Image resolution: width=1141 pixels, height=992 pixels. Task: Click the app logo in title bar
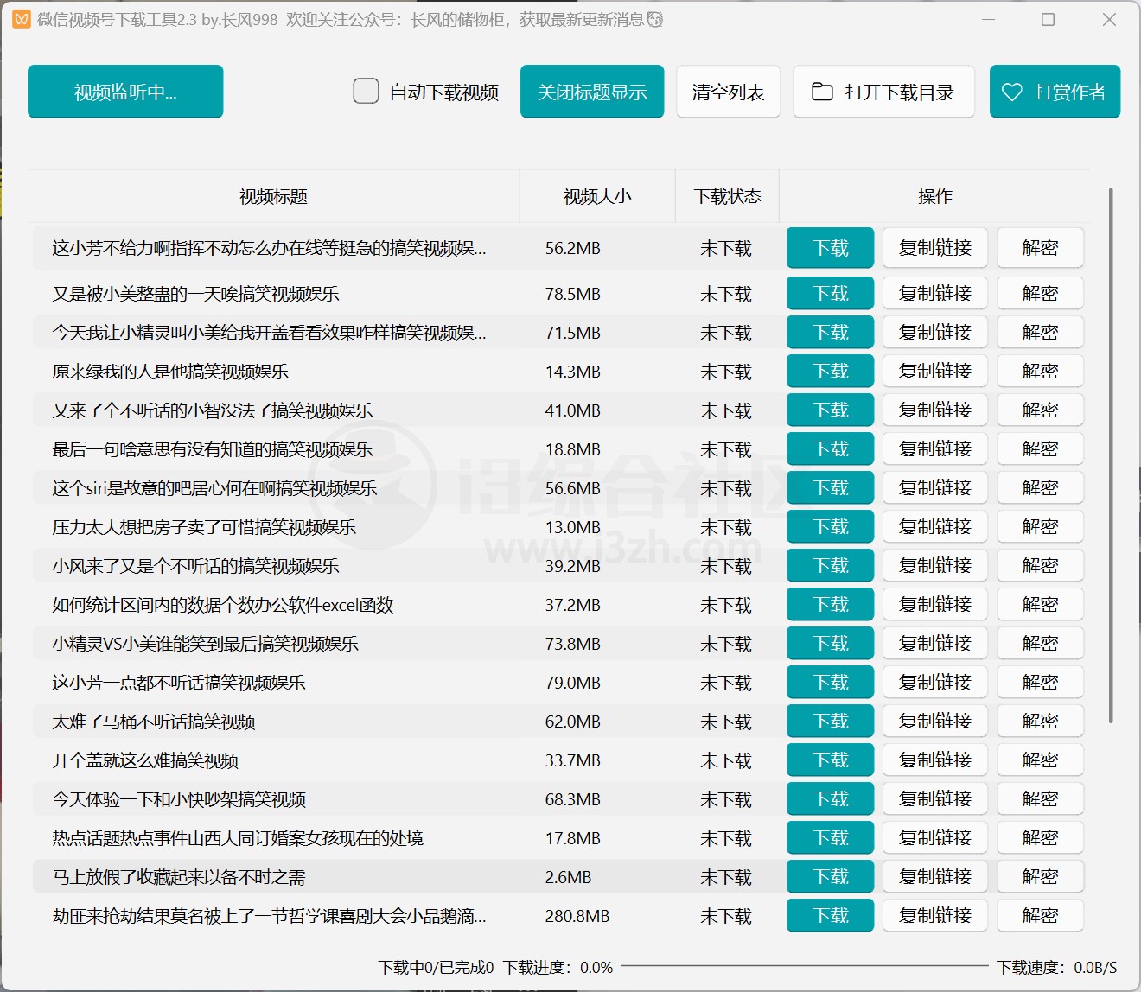[22, 19]
